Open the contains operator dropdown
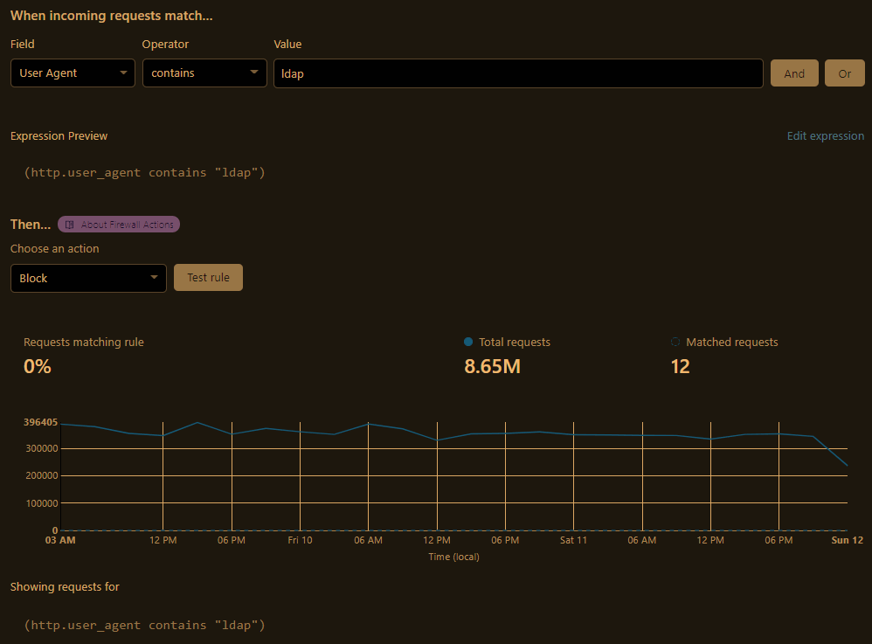 click(204, 73)
